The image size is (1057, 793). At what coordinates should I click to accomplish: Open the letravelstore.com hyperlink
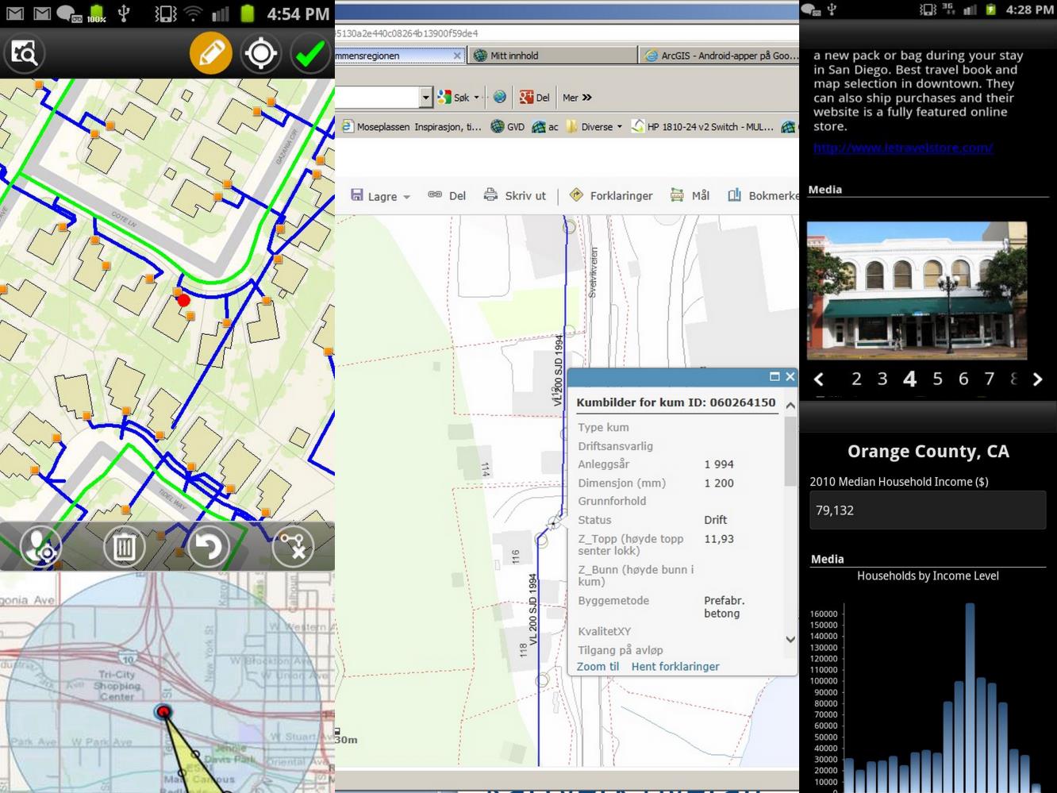[903, 147]
